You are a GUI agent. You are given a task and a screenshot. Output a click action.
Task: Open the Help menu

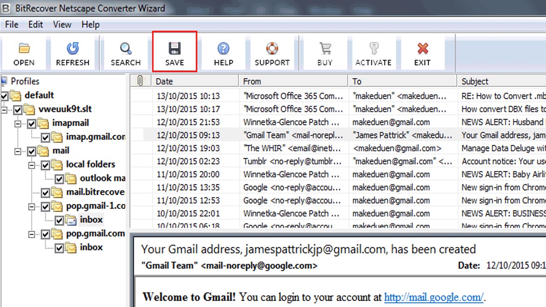point(90,24)
